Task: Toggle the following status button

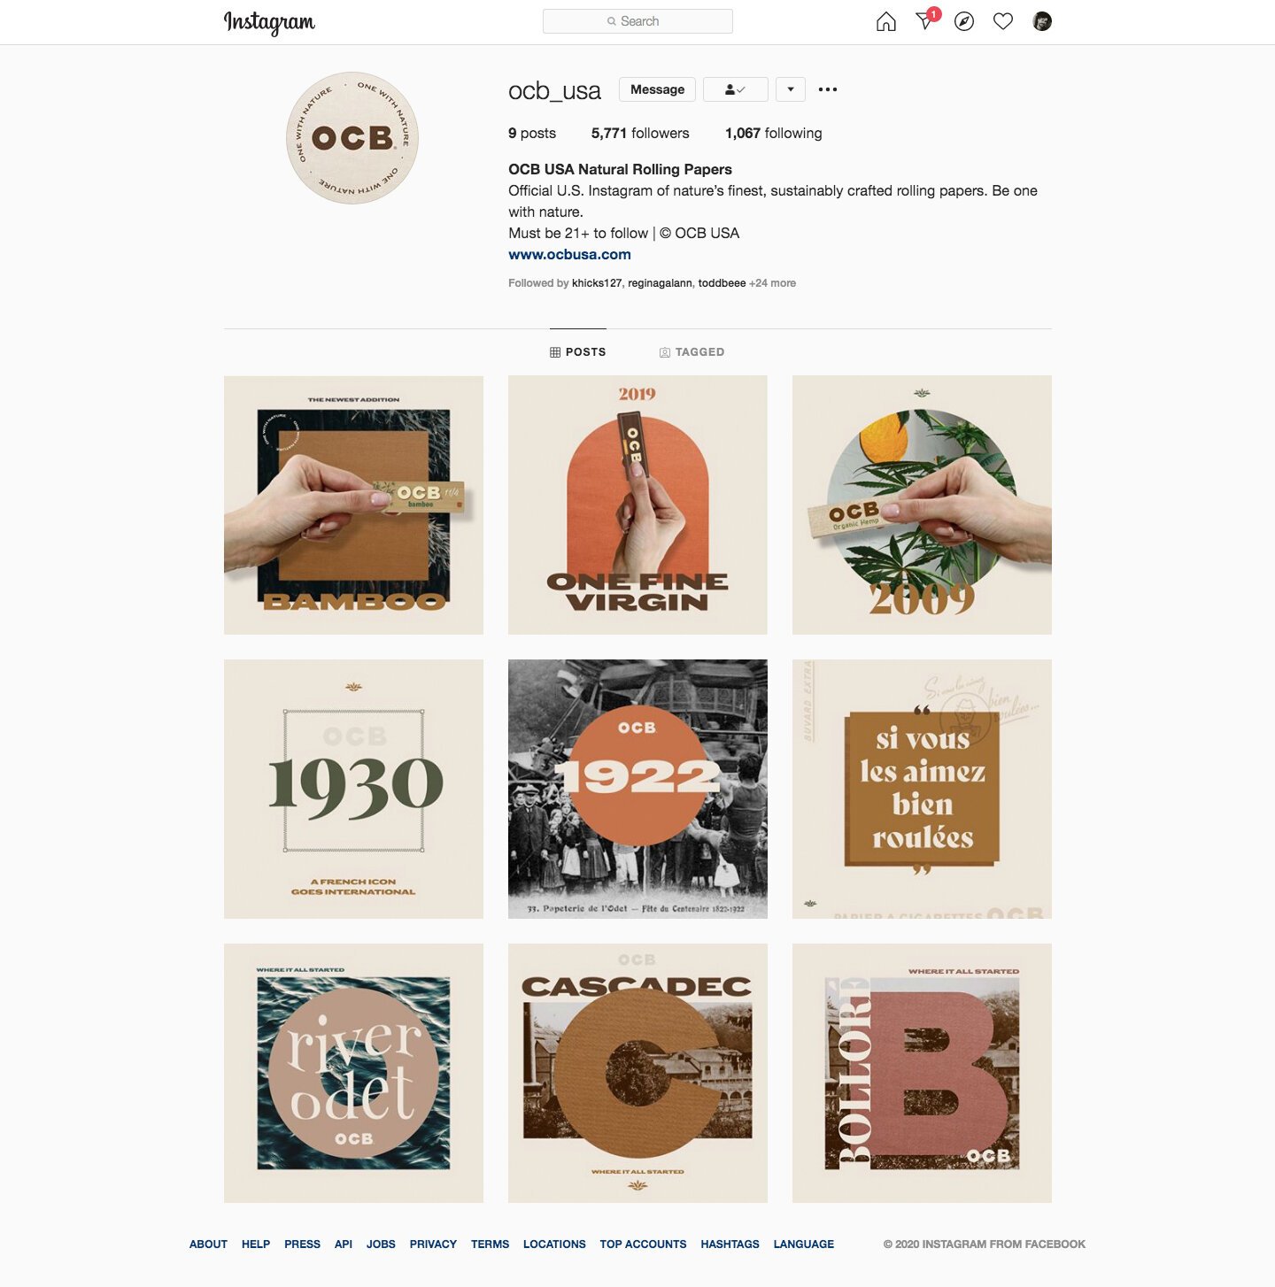Action: (735, 89)
